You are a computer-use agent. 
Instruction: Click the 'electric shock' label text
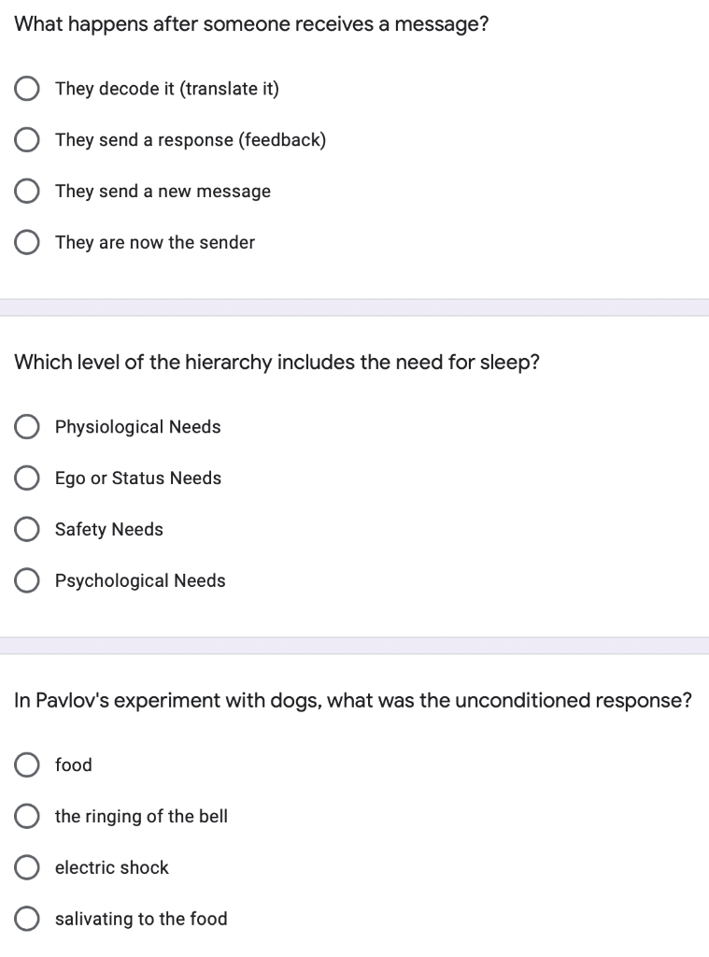pos(111,868)
